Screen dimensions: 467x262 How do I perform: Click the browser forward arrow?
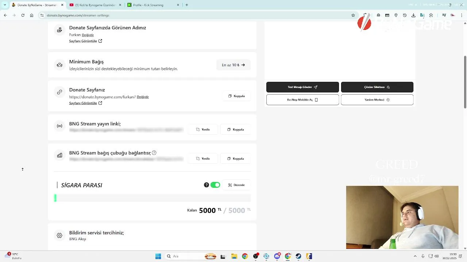14,15
